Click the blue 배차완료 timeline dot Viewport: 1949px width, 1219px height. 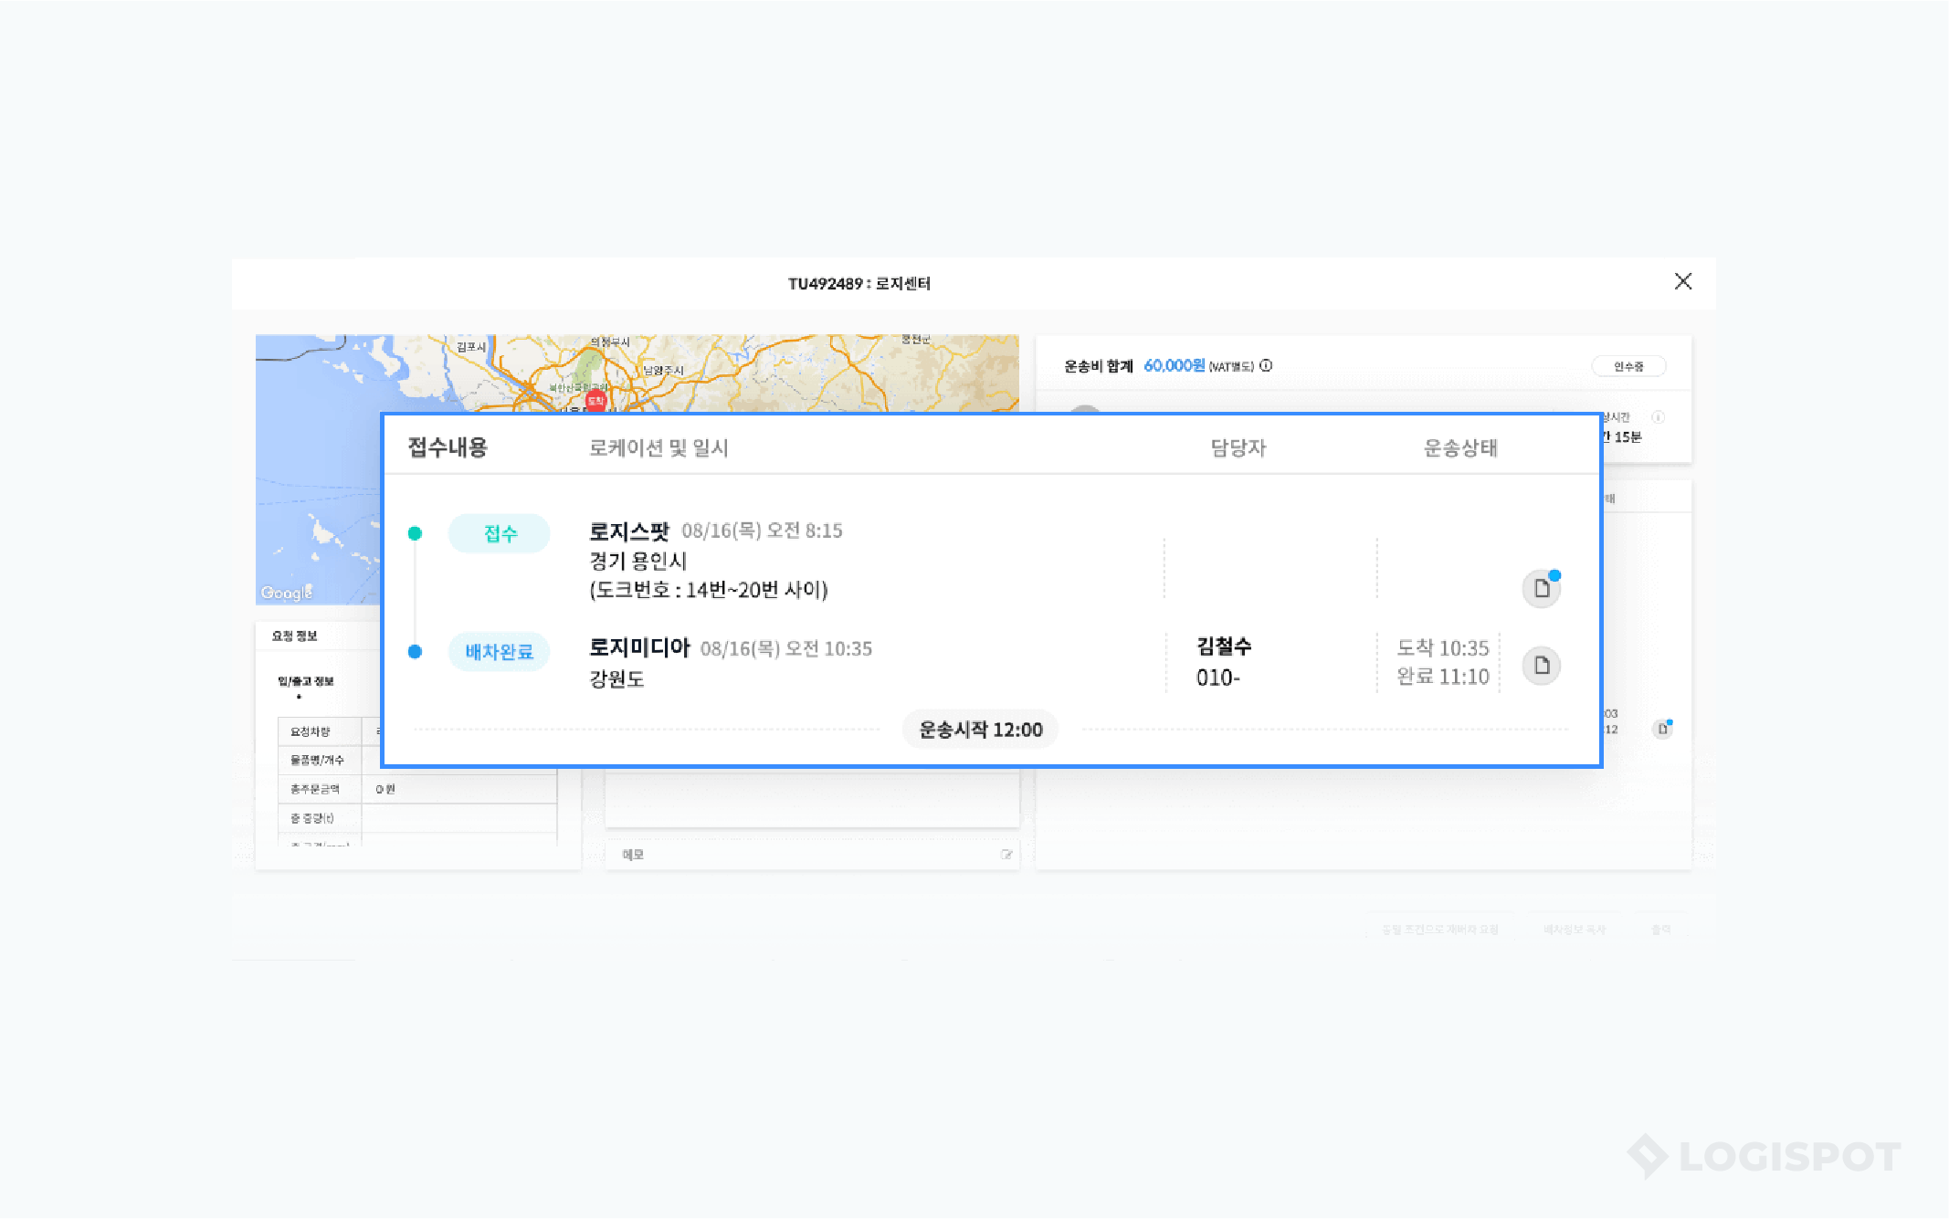pyautogui.click(x=415, y=652)
